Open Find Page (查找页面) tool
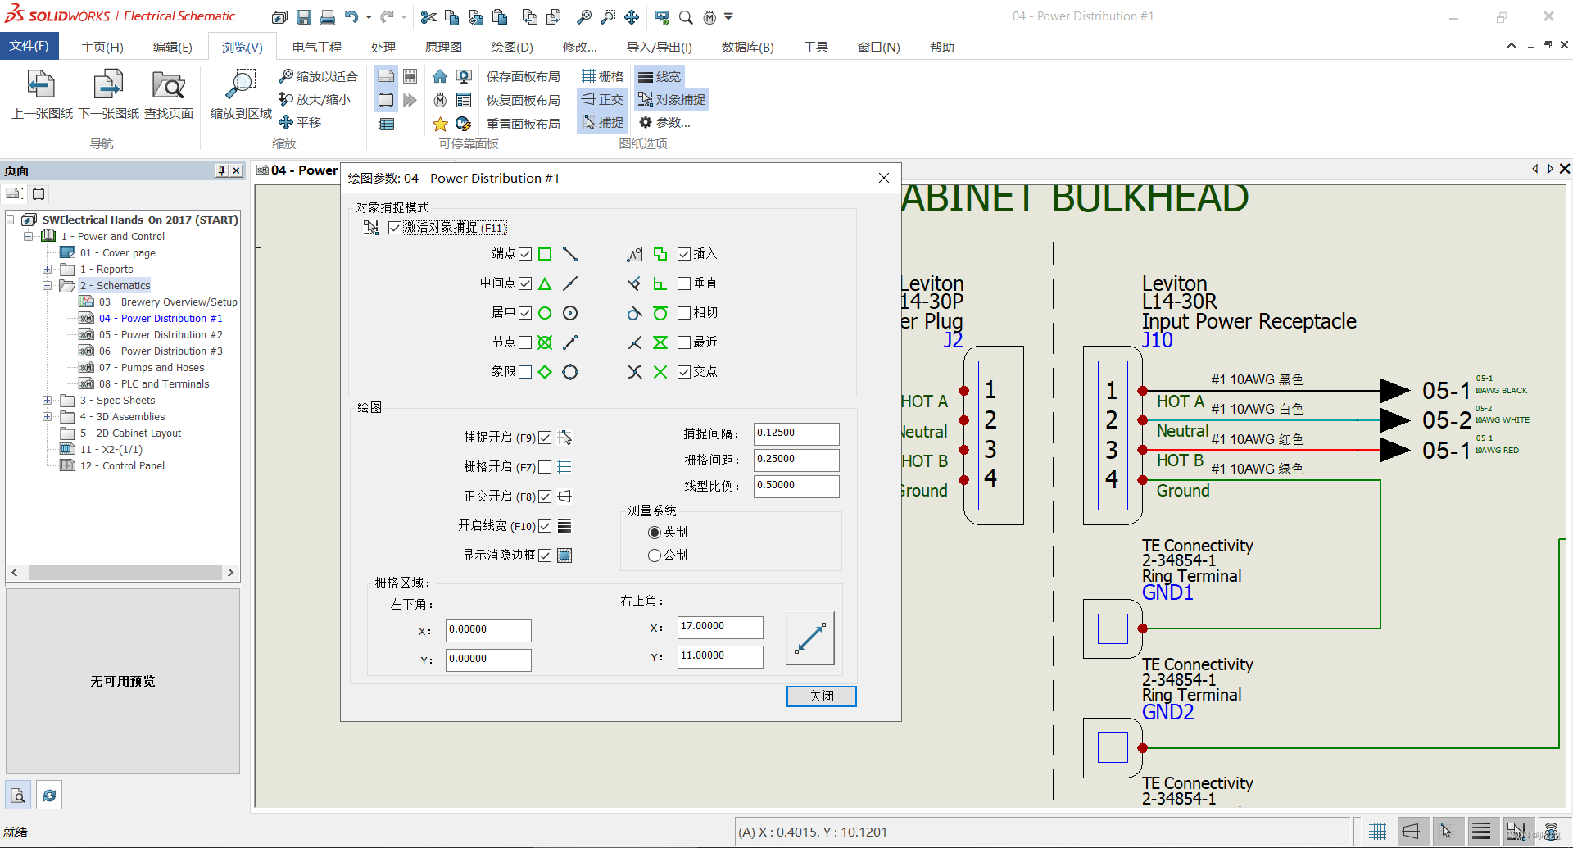The width and height of the screenshot is (1573, 848). pos(169,95)
